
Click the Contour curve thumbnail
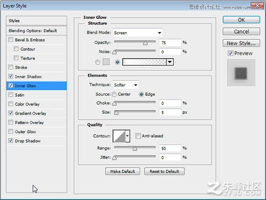pos(119,136)
